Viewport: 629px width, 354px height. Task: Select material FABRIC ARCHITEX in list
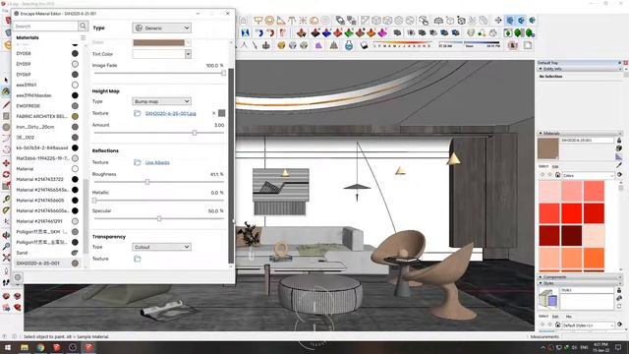click(46, 116)
